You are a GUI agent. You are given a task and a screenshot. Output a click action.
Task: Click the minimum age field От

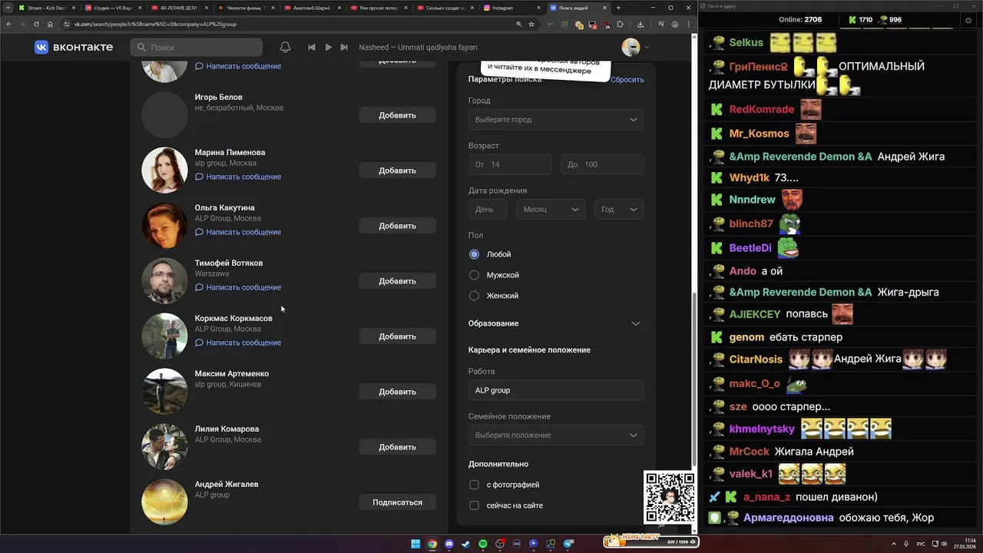[x=510, y=164]
